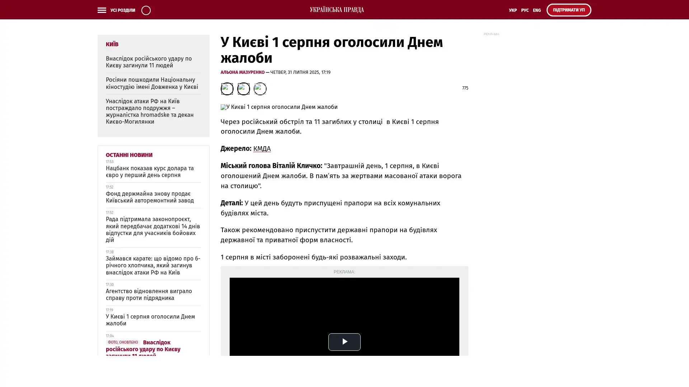Click the first share icon under byline
Viewport: 689px width, 387px height.
coord(227,89)
